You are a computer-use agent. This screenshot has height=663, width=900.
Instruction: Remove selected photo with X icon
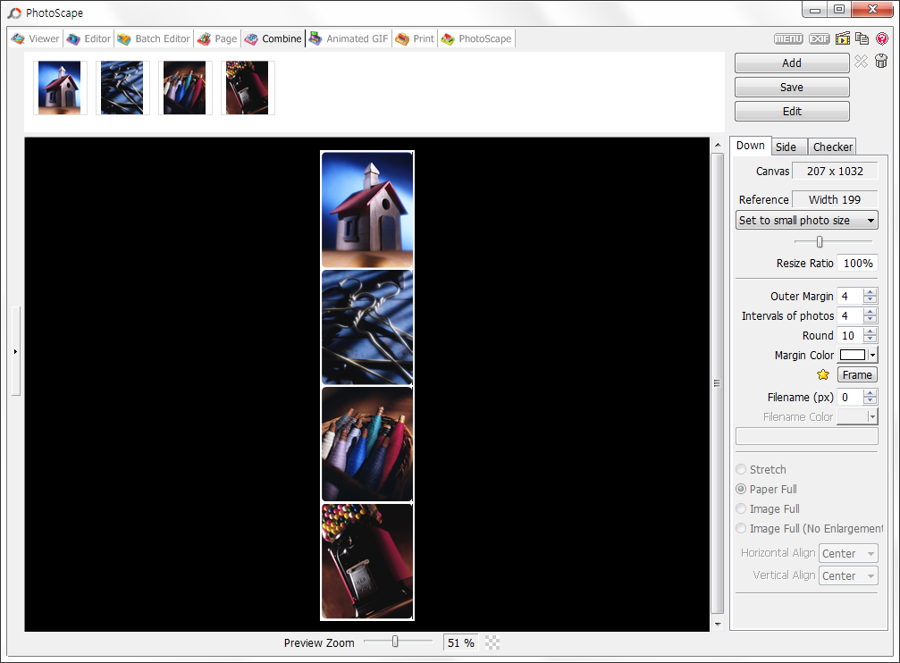click(x=860, y=62)
